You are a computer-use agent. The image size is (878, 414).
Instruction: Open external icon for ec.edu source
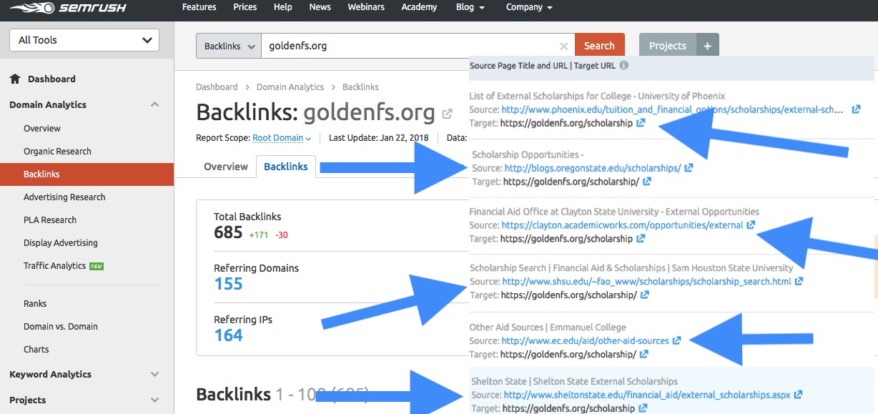point(676,341)
